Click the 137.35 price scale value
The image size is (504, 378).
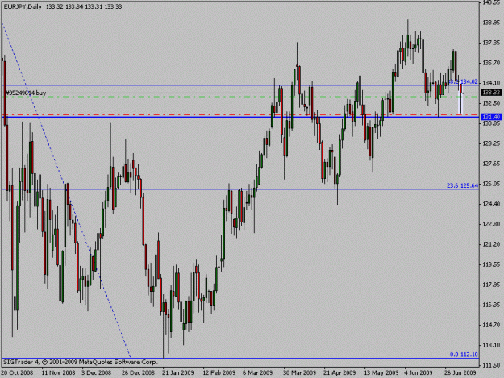491,43
